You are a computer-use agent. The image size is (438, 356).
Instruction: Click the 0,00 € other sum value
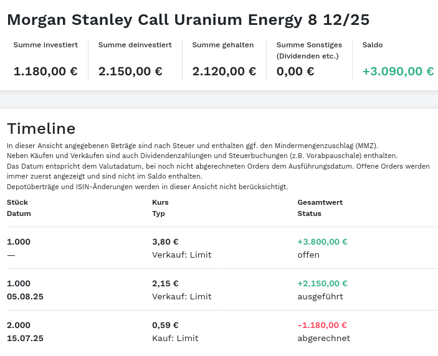coord(295,71)
